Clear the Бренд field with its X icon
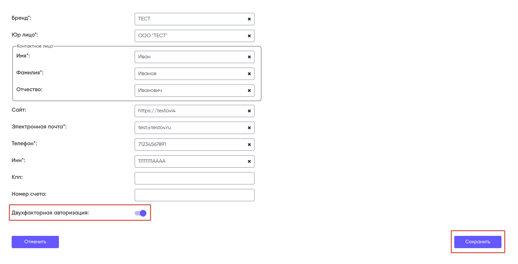The width and height of the screenshot is (518, 264). (249, 19)
